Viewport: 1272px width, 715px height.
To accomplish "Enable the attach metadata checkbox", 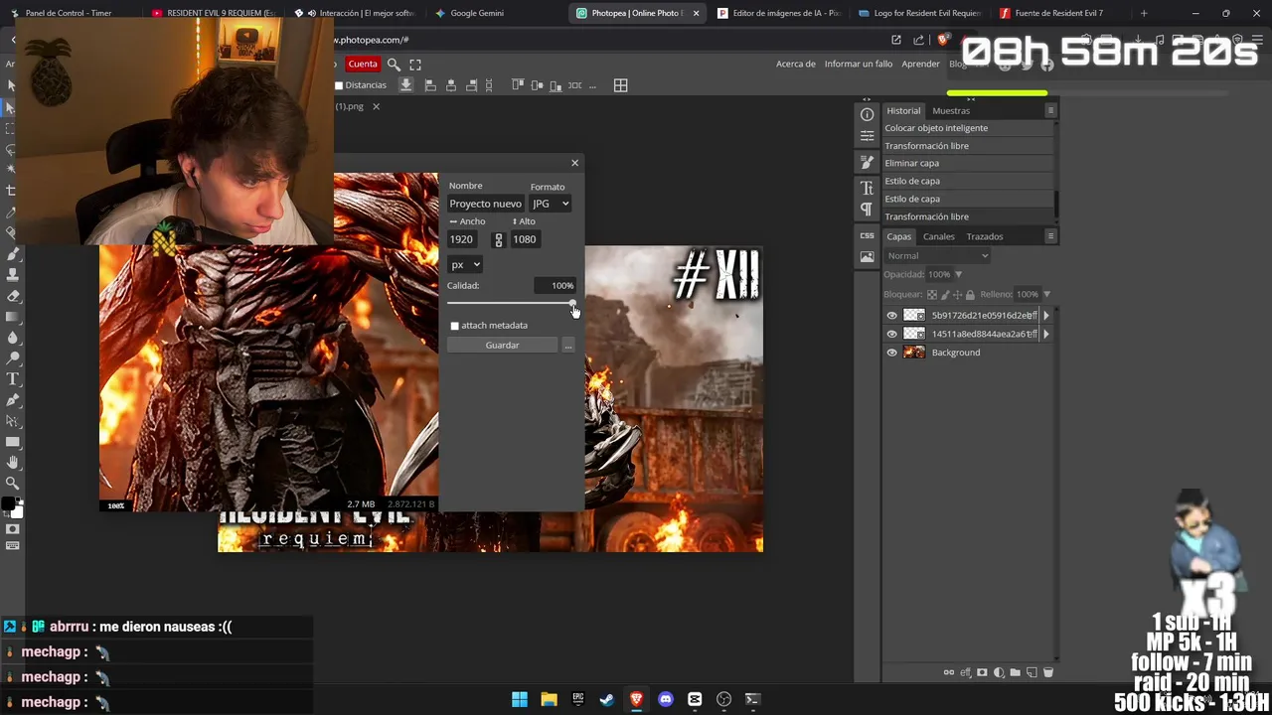I will 455,326.
